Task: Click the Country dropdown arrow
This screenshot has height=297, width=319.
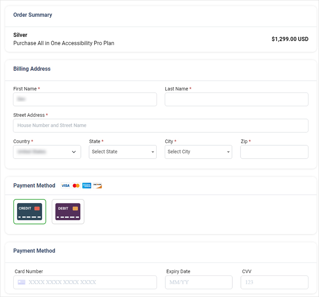Action: coord(74,152)
